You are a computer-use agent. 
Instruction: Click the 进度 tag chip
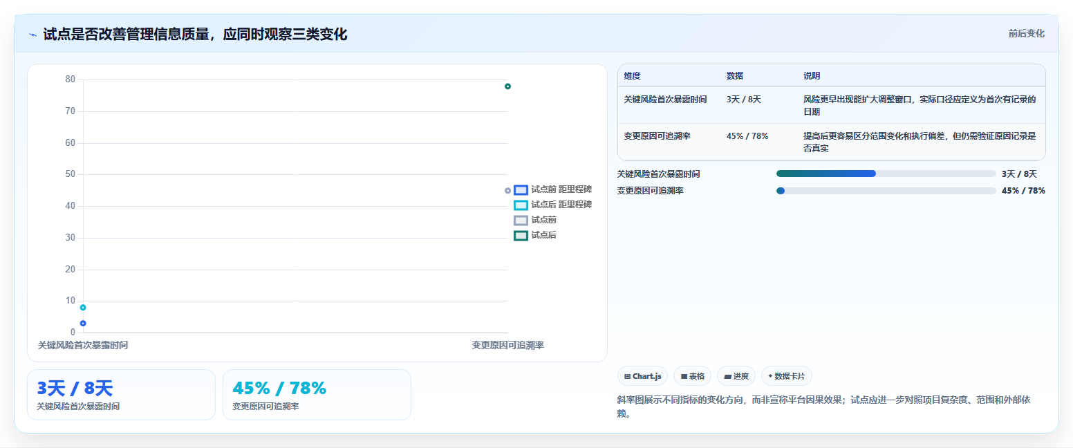pyautogui.click(x=736, y=376)
